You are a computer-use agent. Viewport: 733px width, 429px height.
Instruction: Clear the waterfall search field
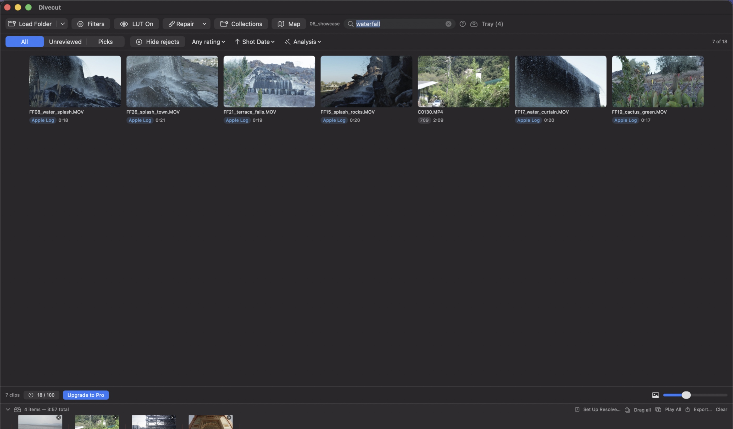(448, 24)
